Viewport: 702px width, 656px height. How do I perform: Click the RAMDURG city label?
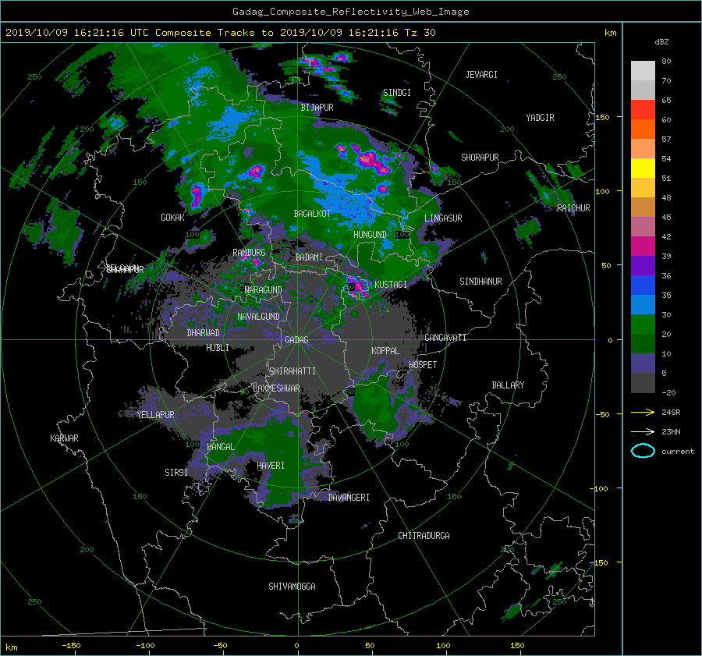click(x=249, y=253)
